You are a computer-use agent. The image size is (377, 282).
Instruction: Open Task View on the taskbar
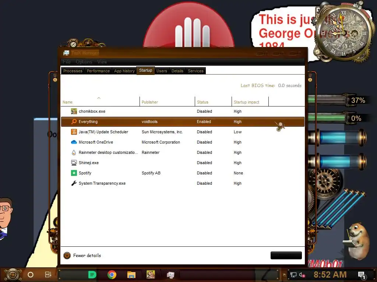(x=48, y=274)
